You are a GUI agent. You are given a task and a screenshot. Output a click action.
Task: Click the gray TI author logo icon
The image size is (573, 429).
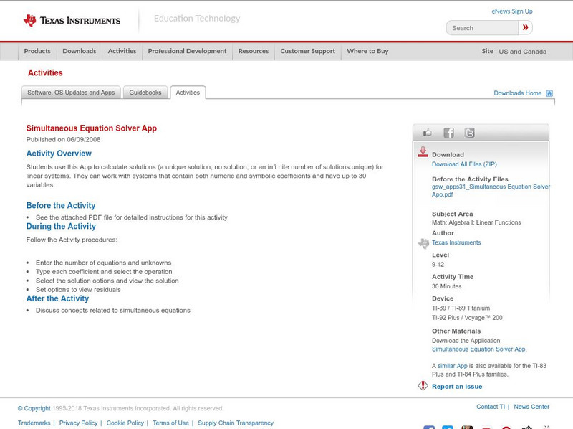coord(423,243)
